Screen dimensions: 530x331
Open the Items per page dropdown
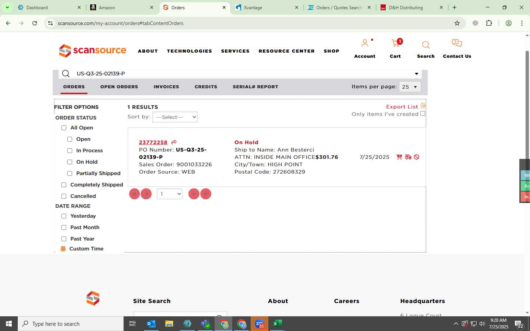(x=410, y=87)
